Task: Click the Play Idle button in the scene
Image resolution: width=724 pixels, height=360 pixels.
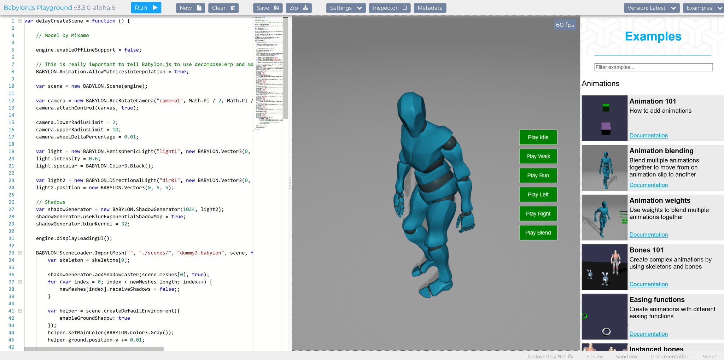Action: pyautogui.click(x=538, y=137)
